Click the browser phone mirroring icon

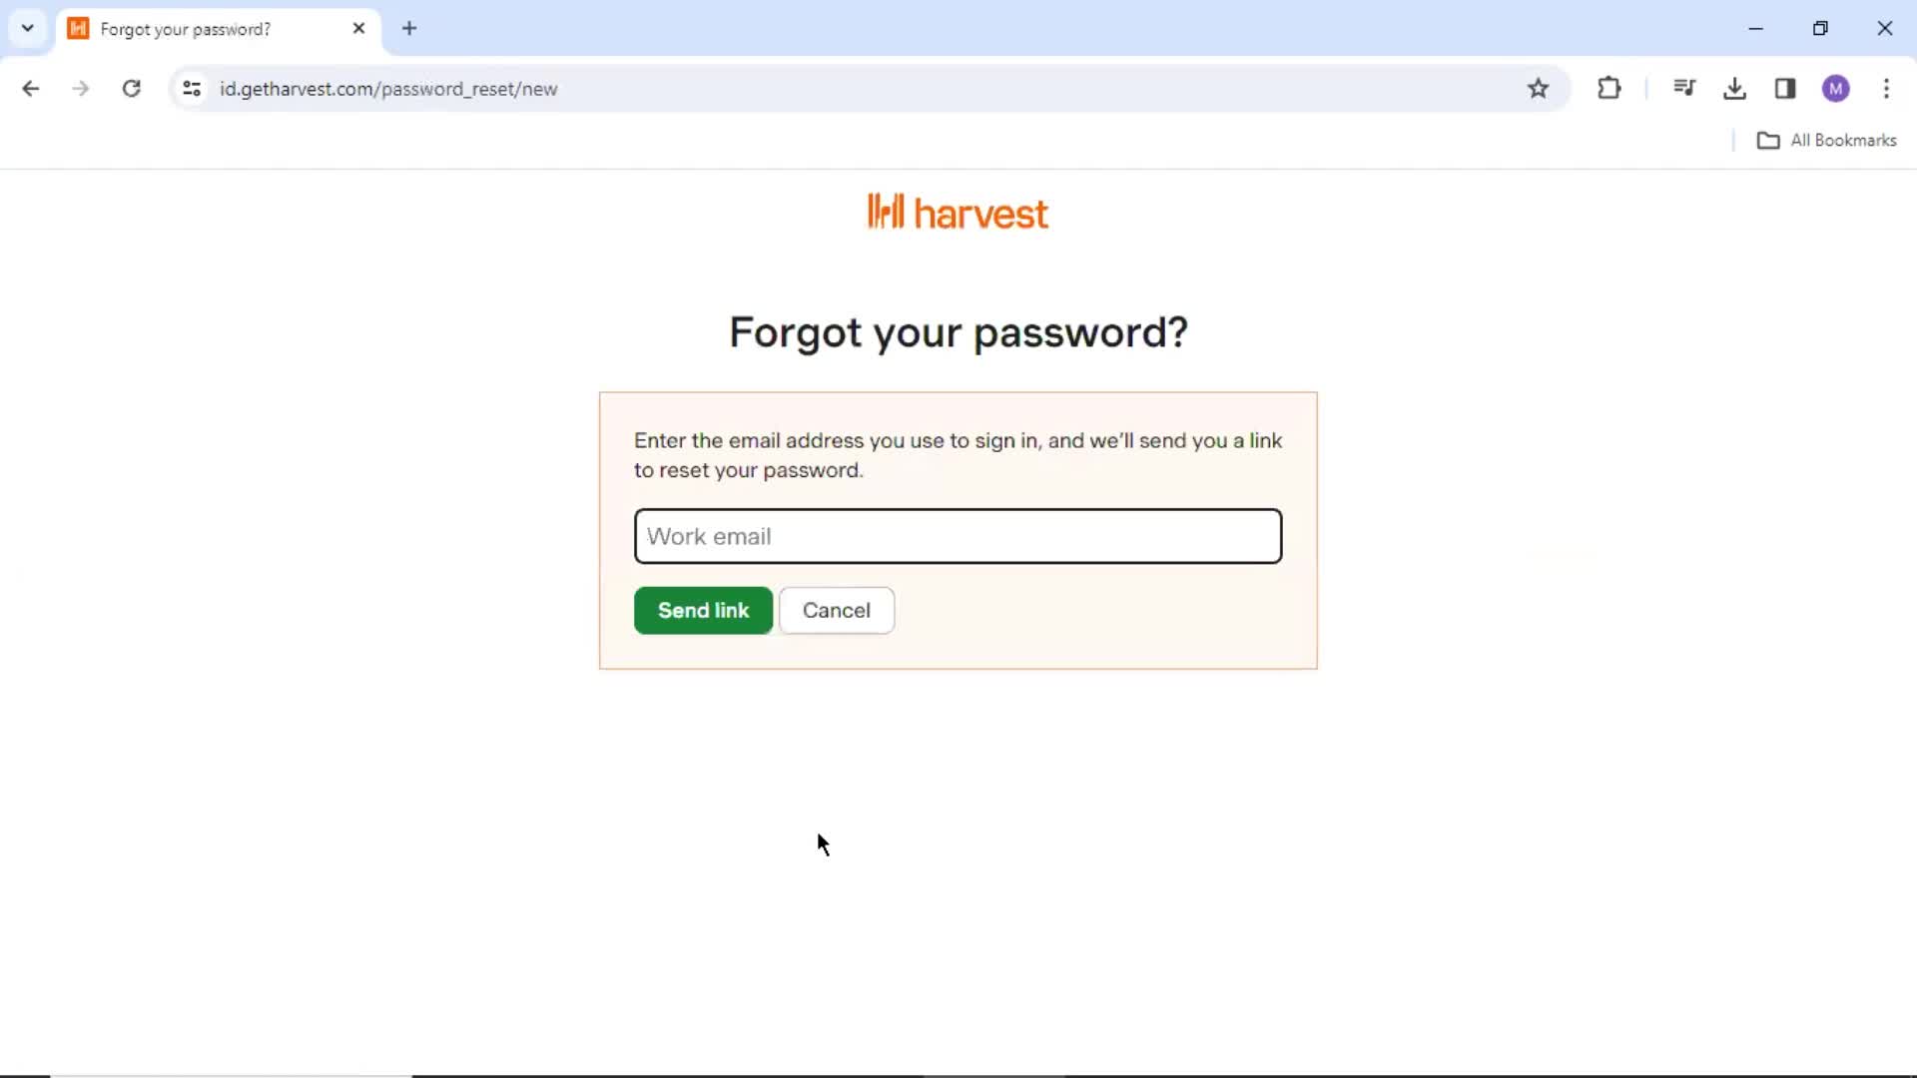(x=1784, y=88)
